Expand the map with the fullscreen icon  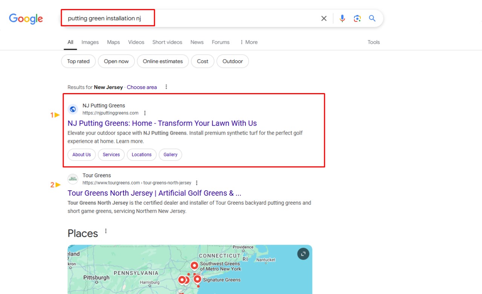tap(303, 254)
